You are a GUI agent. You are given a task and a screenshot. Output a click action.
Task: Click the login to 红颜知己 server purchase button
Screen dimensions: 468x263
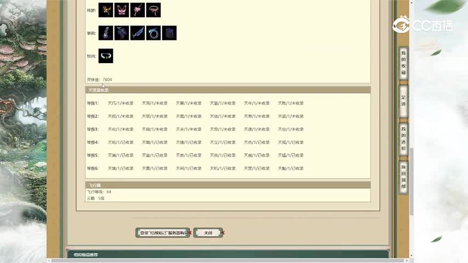pyautogui.click(x=163, y=233)
